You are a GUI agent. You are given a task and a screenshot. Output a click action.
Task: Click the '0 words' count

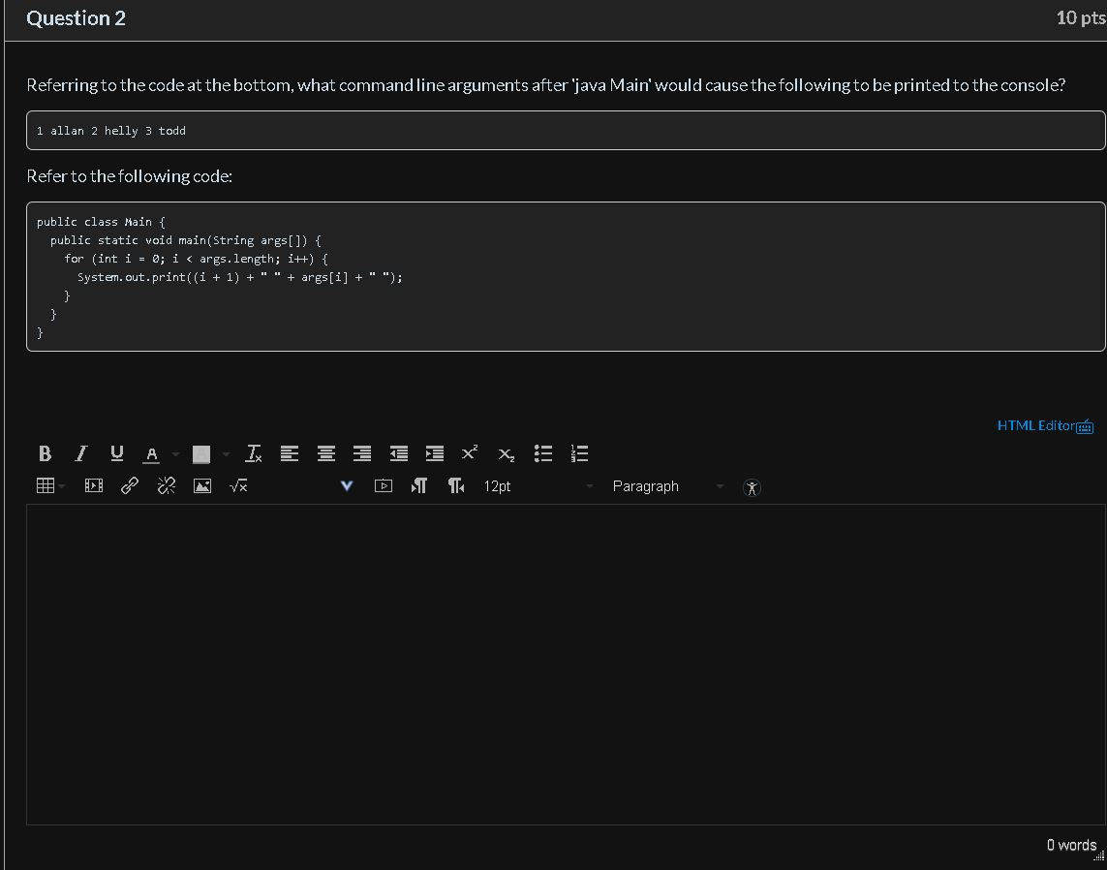coord(1072,845)
